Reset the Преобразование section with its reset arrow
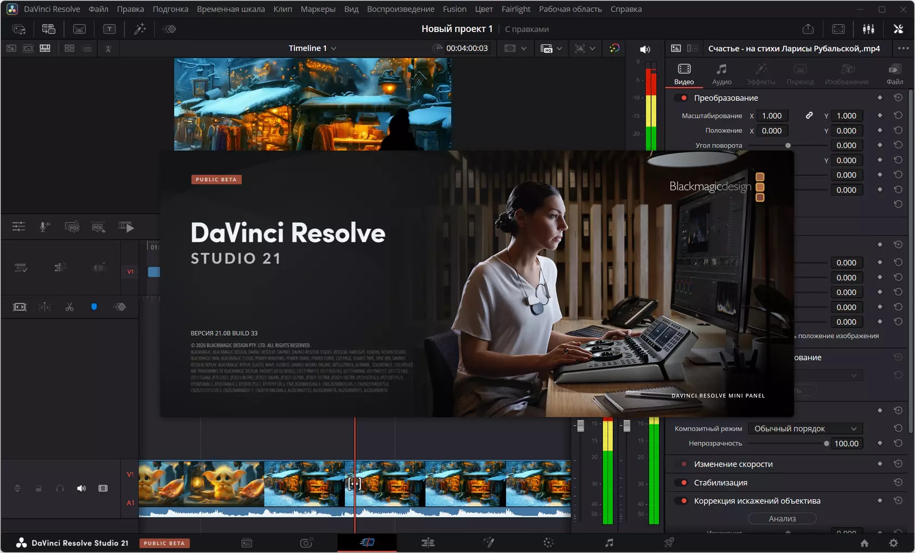 [898, 98]
